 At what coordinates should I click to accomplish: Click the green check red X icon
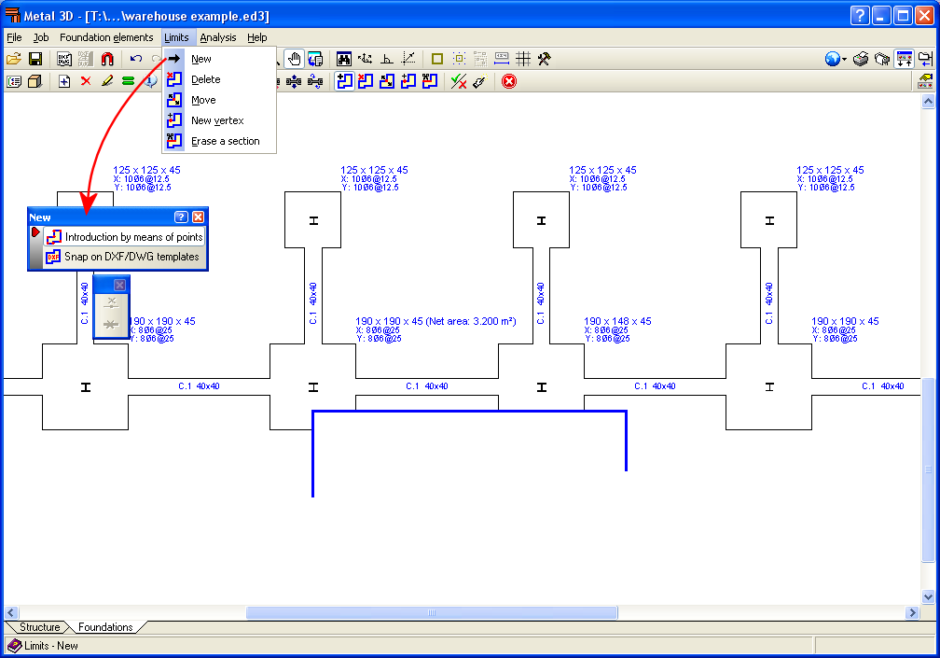[459, 81]
